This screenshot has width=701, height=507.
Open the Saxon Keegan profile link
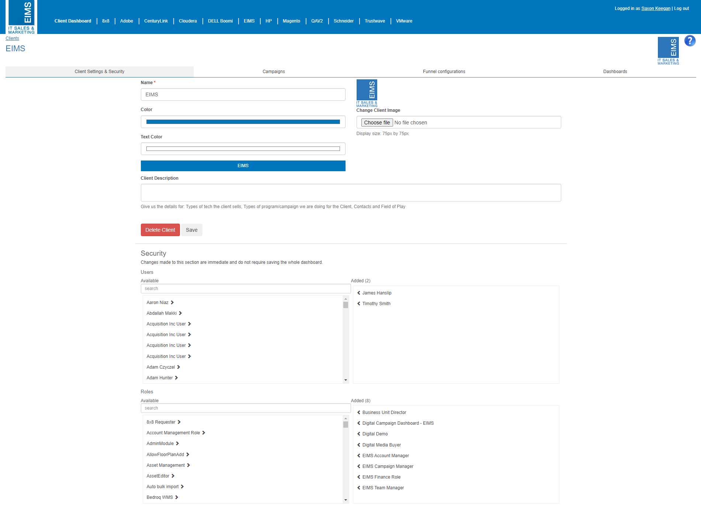point(656,8)
